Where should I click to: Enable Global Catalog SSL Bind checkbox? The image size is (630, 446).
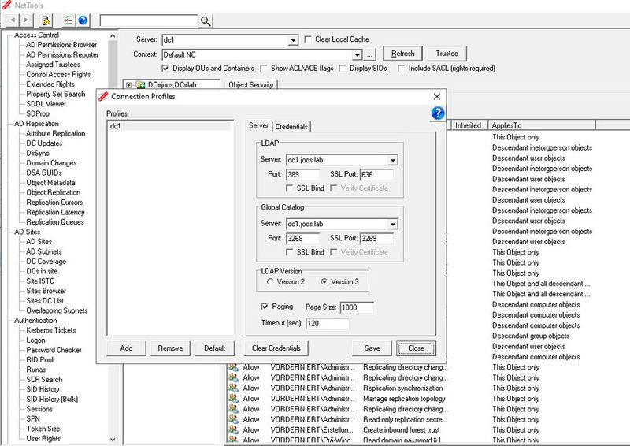pyautogui.click(x=289, y=252)
